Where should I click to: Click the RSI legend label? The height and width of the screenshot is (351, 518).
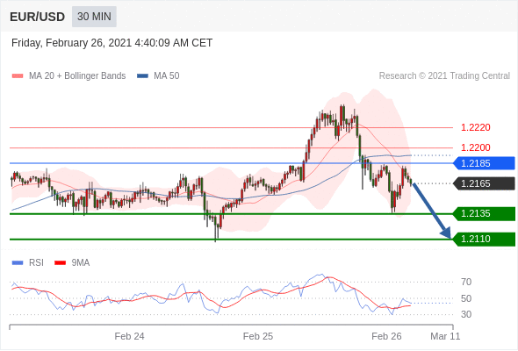[36, 263]
